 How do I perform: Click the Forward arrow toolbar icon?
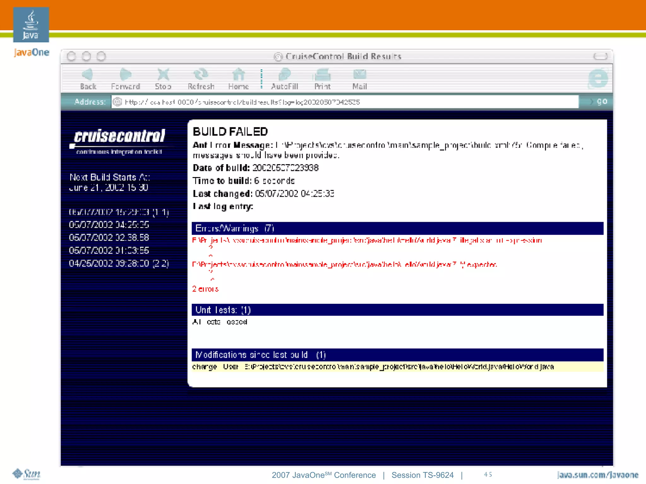[x=126, y=75]
